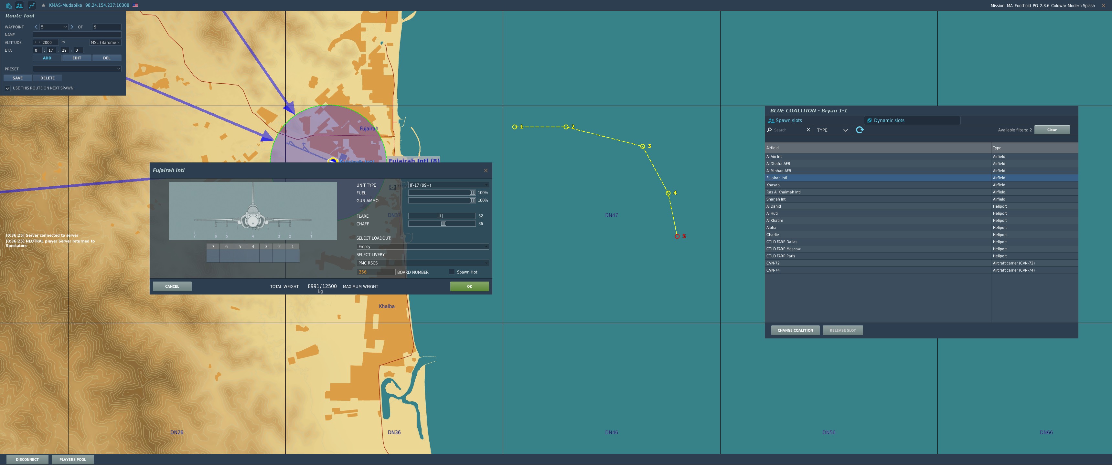The width and height of the screenshot is (1112, 465).
Task: Switch to the Spawn slots tab
Action: coord(788,120)
